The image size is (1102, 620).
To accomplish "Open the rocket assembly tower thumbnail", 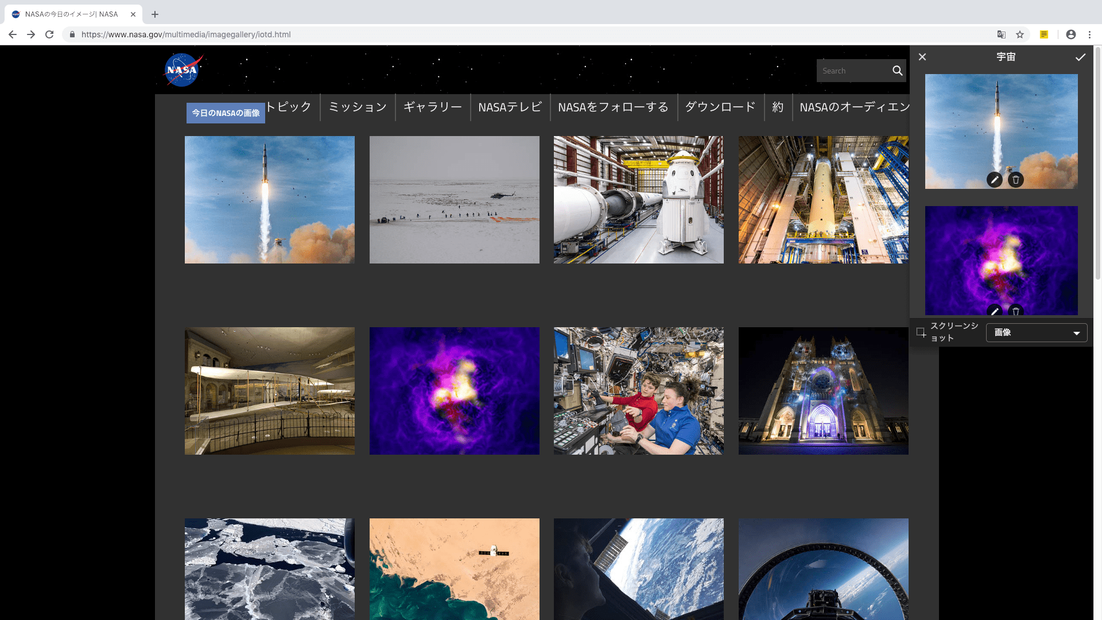I will click(824, 200).
